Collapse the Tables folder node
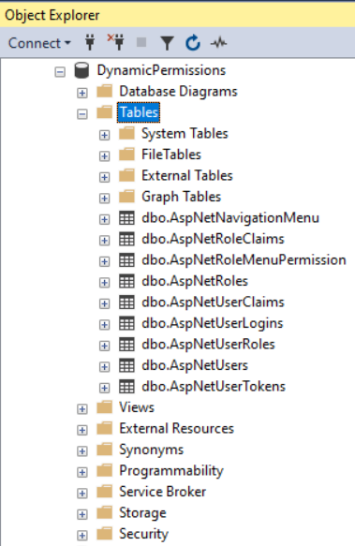Viewport: 355px width, 546px height. pos(82,114)
